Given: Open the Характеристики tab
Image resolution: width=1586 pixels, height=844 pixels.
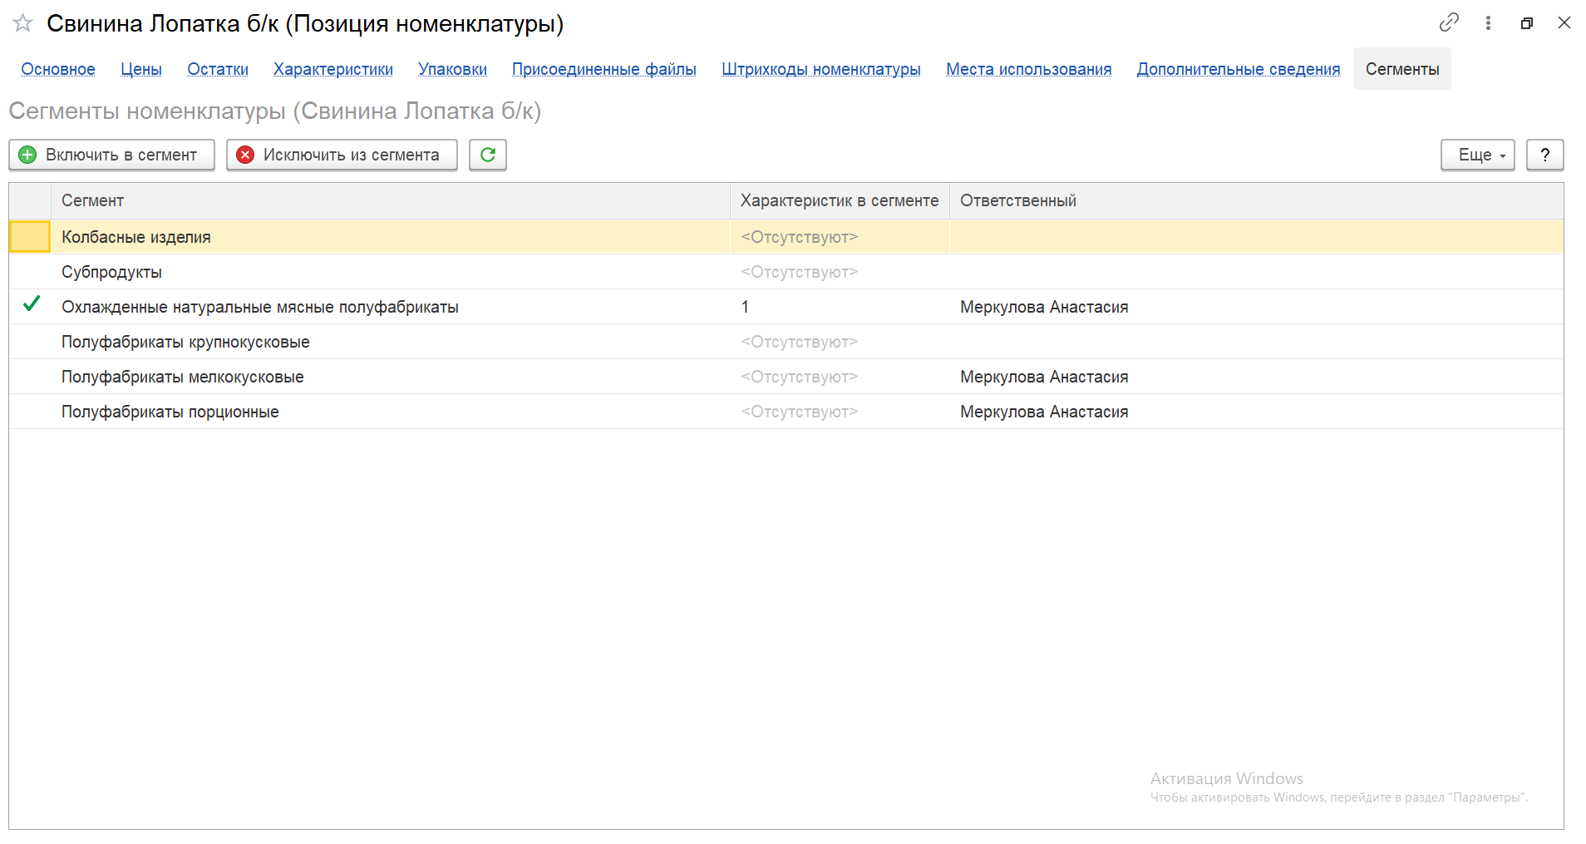Looking at the screenshot, I should [332, 69].
